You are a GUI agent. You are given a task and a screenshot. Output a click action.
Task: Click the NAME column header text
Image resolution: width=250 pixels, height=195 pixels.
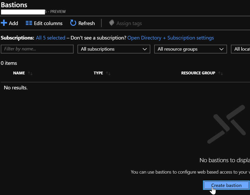tap(19, 73)
